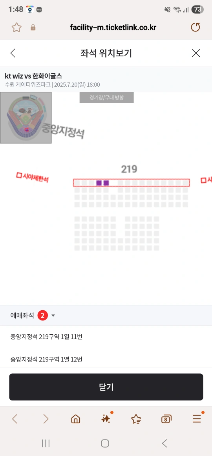Tap the padlock site security icon

click(33, 28)
